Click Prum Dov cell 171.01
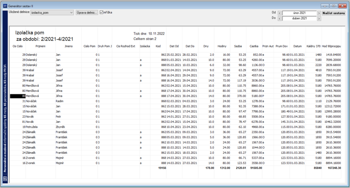Image resolution: width=350 pixels, height=188 pixels. click(x=285, y=106)
